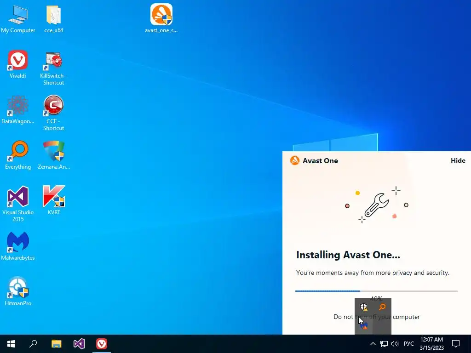Open the My Computer desktop icon
This screenshot has height=353, width=471.
(x=18, y=18)
